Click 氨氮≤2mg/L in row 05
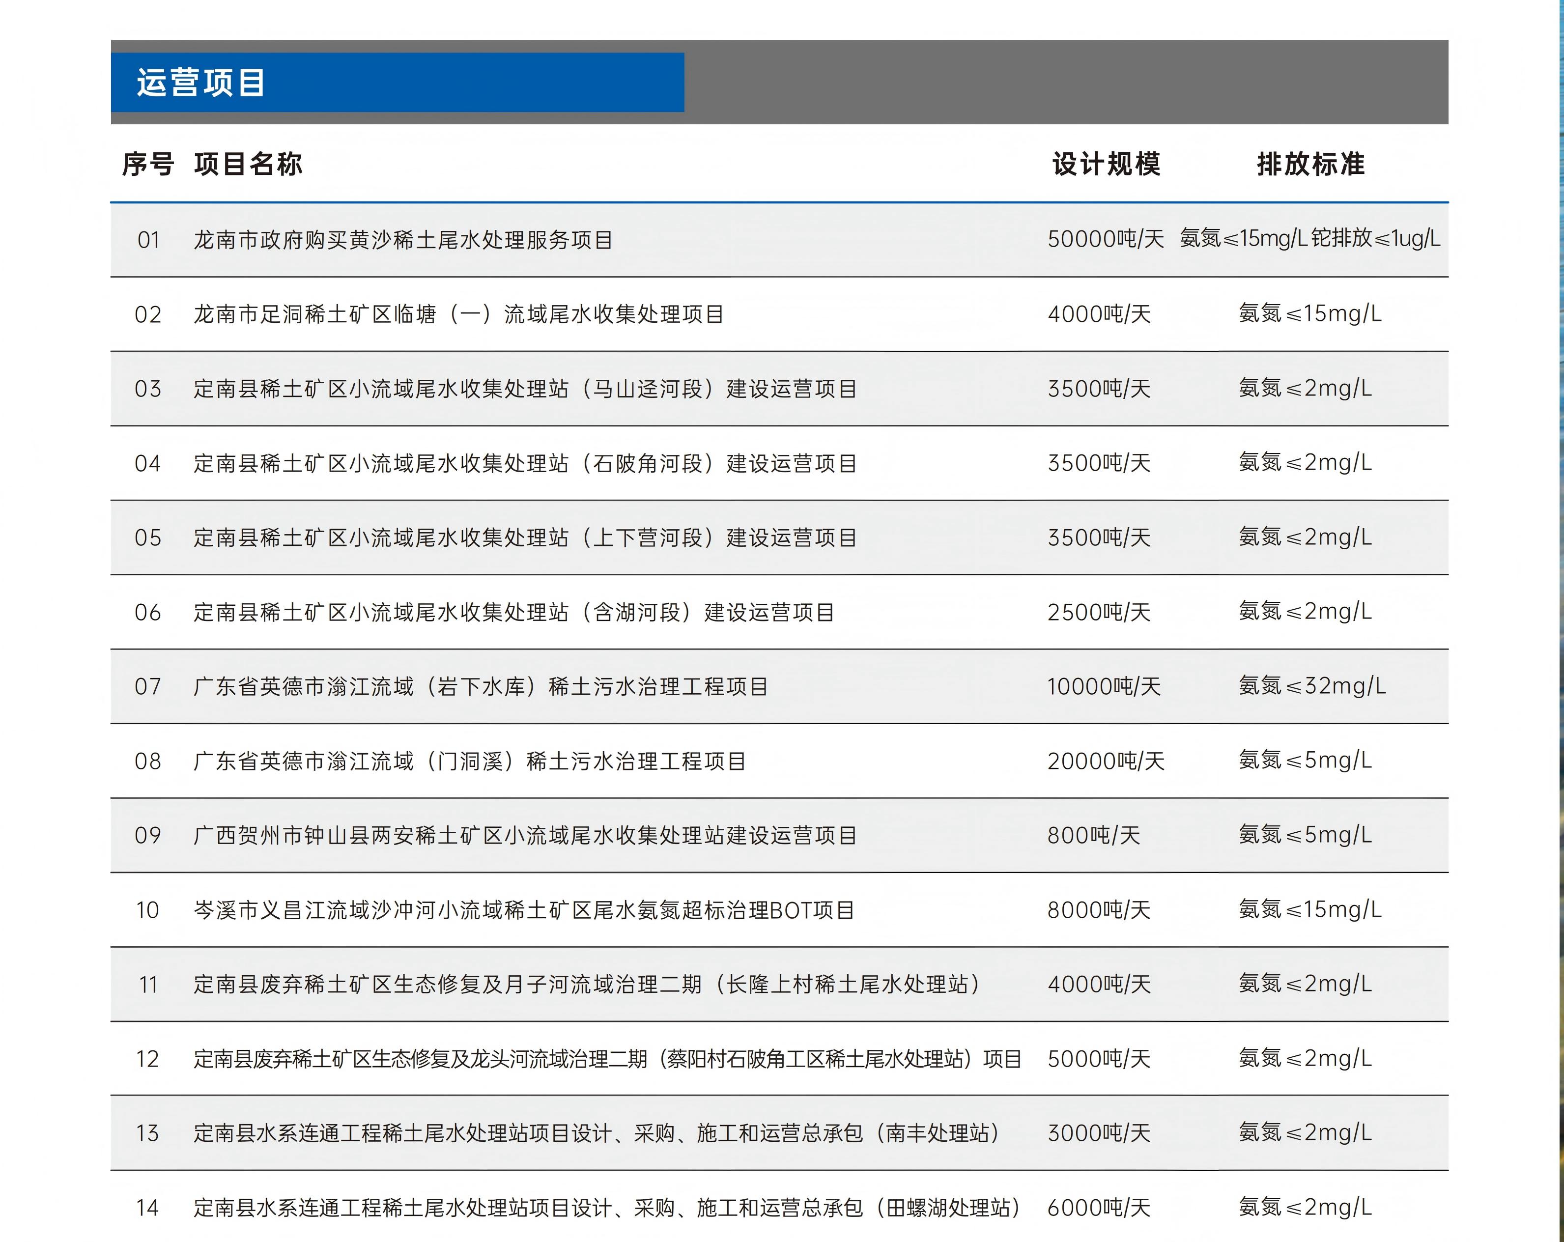 click(1305, 537)
